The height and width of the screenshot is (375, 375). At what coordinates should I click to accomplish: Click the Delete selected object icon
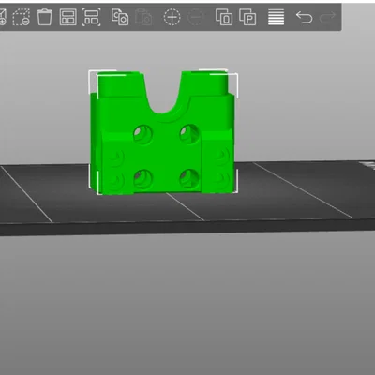21,17
